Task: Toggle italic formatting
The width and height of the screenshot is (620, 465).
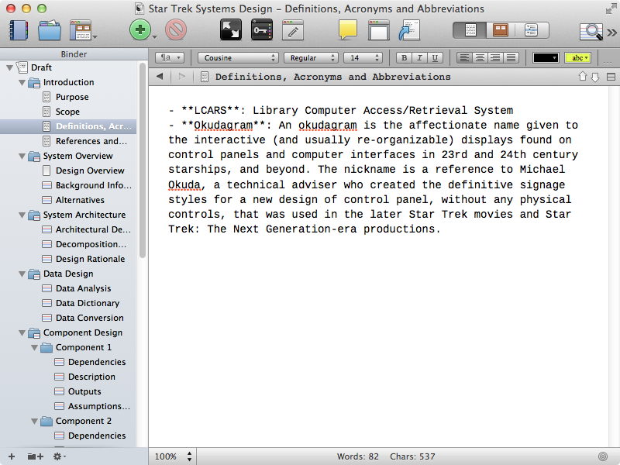Action: pyautogui.click(x=419, y=57)
